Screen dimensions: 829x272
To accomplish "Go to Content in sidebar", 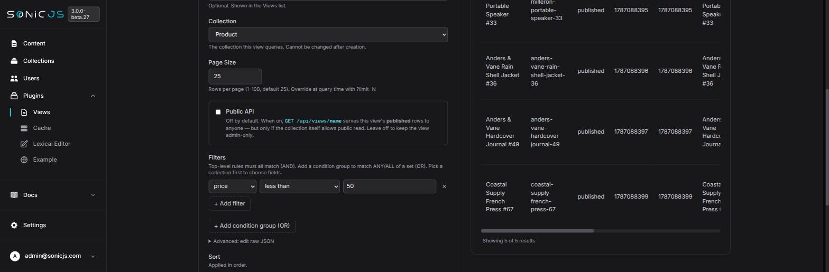I will [34, 43].
